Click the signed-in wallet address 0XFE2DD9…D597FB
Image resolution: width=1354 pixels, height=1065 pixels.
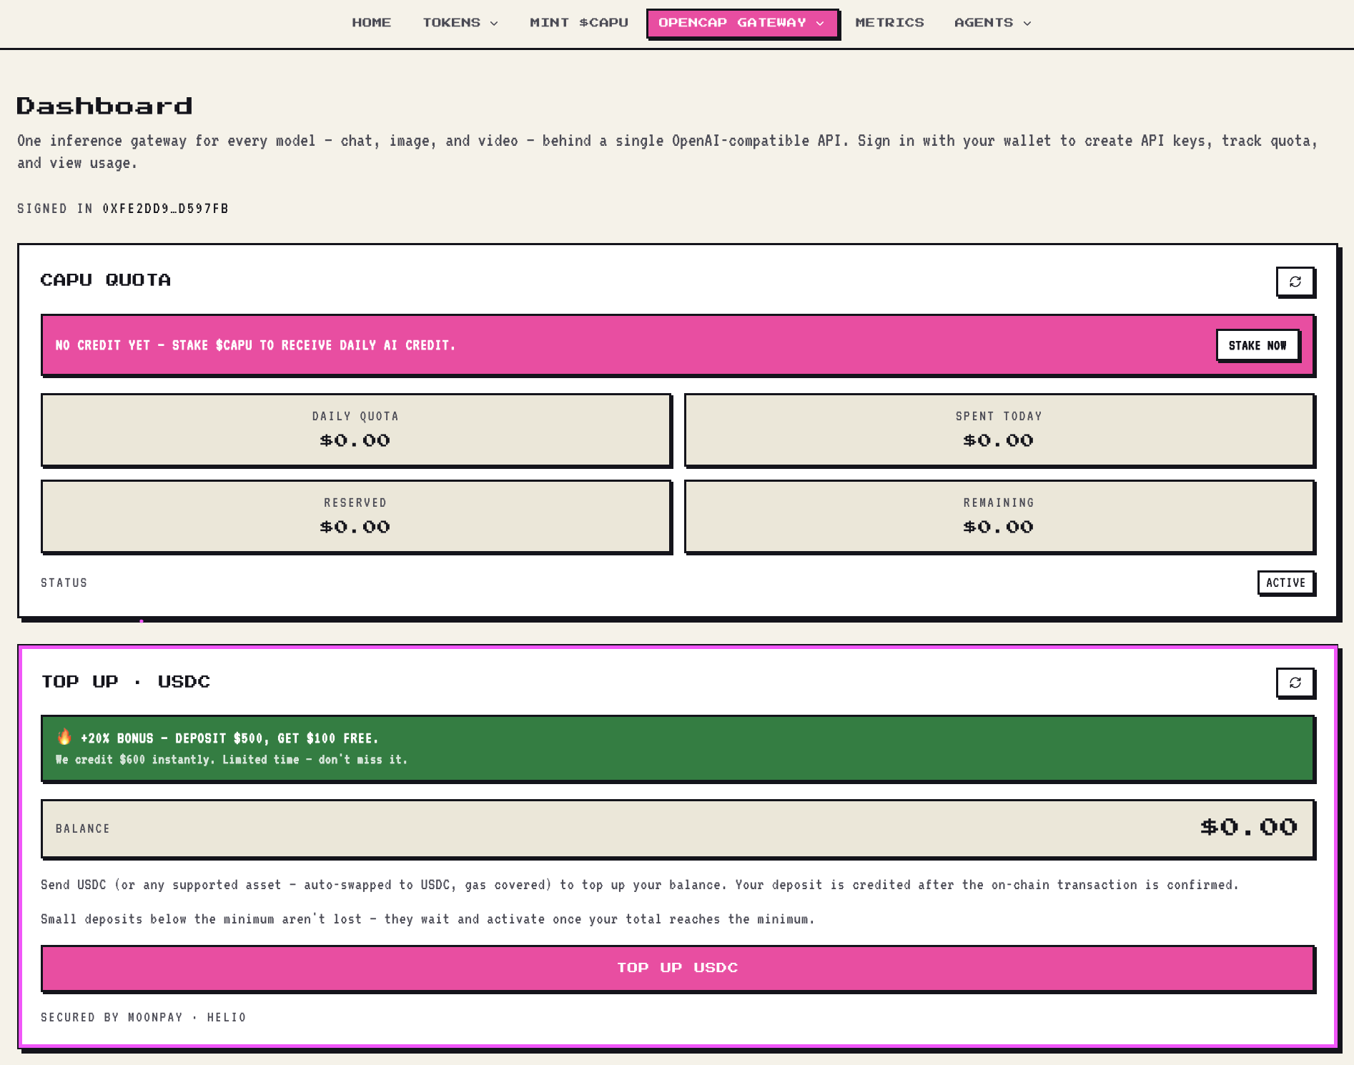pos(166,209)
